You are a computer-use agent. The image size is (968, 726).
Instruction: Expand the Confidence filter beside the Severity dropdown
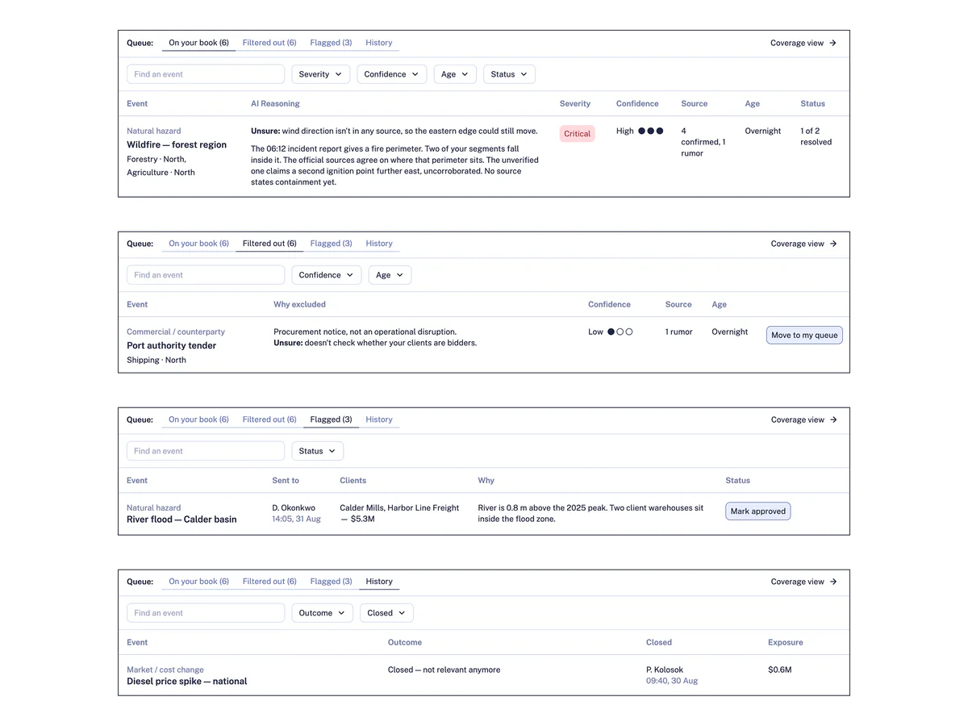[392, 74]
